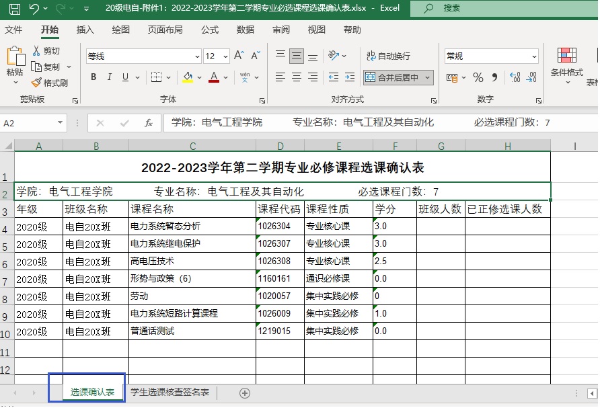Click the Paste (粘贴) icon

tap(15, 56)
